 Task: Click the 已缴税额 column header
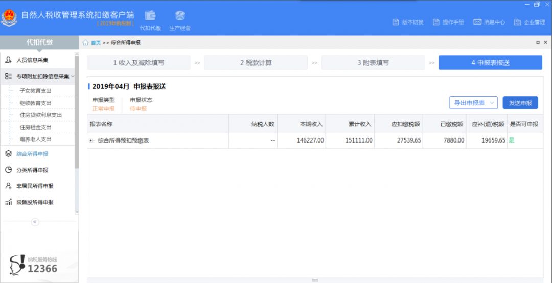[444, 124]
